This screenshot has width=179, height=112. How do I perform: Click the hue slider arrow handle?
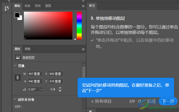pos(75,39)
